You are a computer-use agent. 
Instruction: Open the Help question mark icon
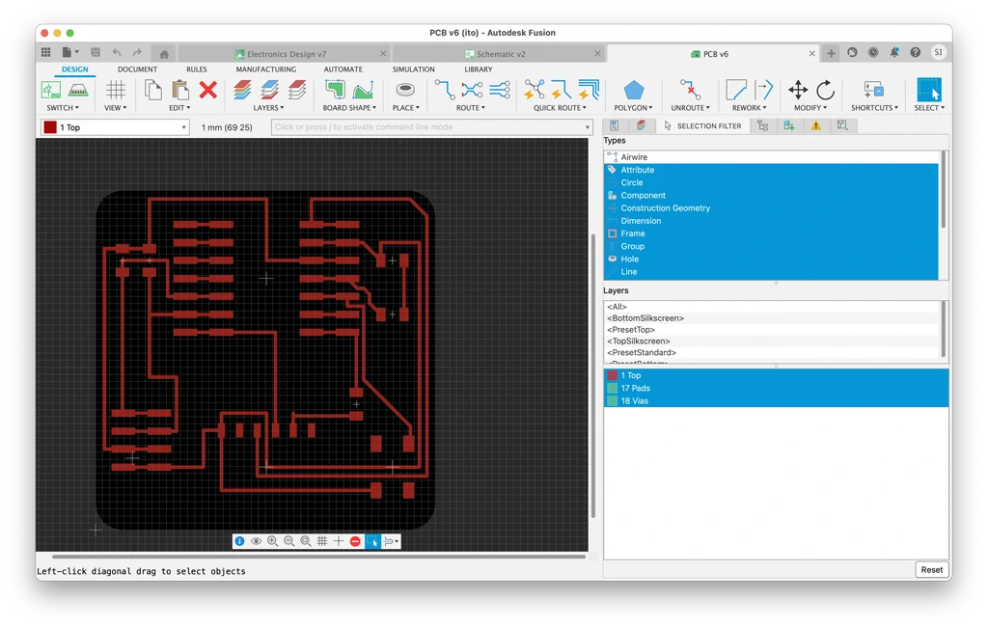(x=916, y=53)
